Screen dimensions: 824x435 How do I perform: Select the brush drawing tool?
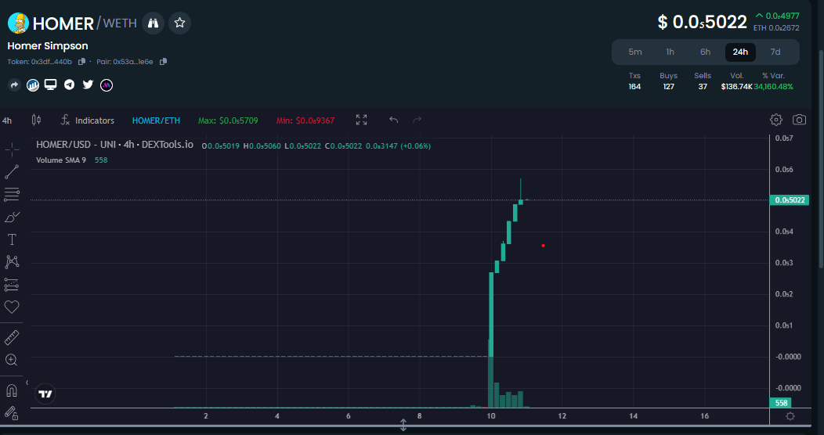[12, 217]
